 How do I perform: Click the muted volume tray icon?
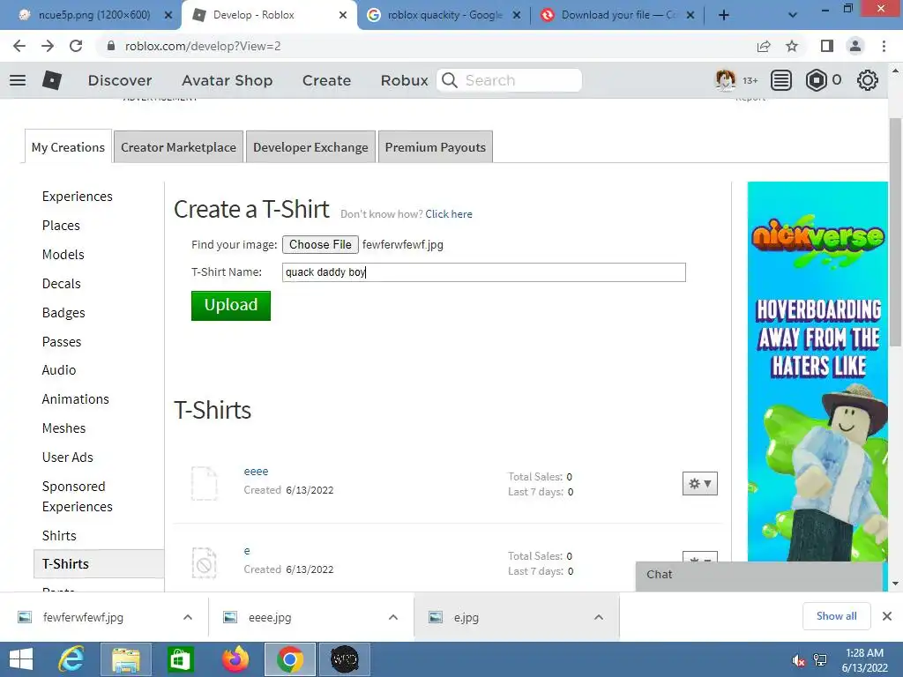[x=798, y=660]
